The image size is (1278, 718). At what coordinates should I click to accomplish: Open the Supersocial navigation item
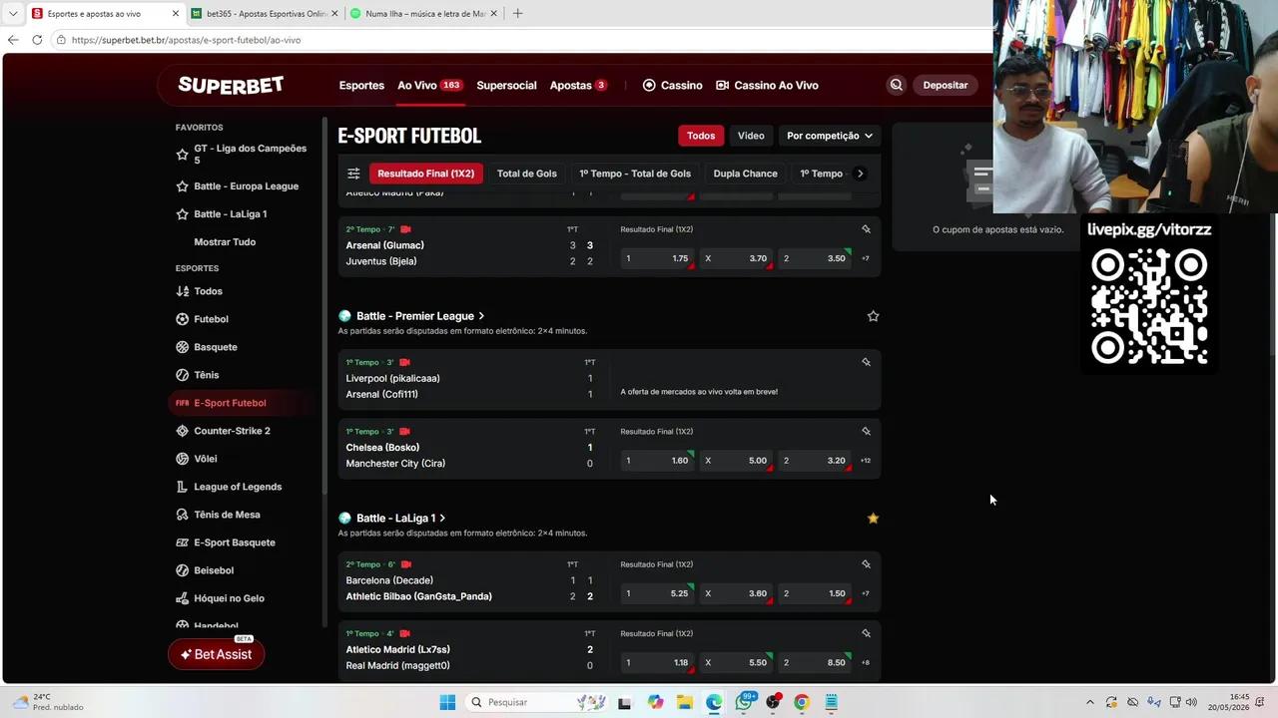click(x=506, y=85)
